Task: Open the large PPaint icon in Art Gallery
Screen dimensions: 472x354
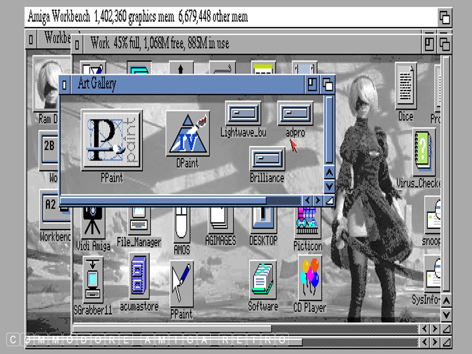Action: 112,140
